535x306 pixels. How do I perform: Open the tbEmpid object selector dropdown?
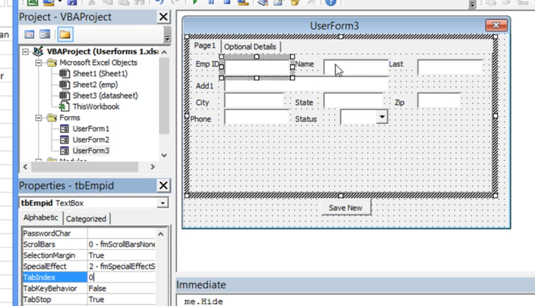pos(163,203)
